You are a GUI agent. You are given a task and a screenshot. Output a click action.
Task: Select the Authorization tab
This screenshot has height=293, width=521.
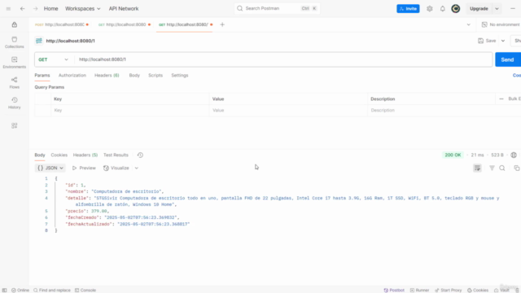[72, 76]
